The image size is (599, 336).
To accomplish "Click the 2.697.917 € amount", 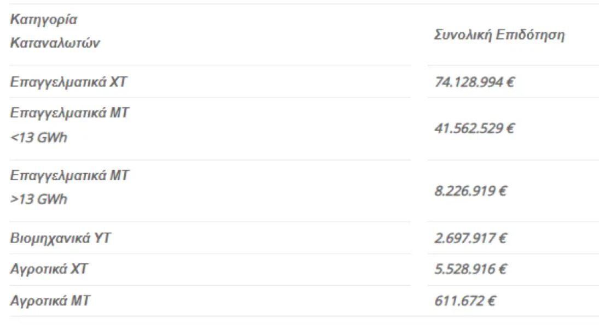I will tap(470, 238).
